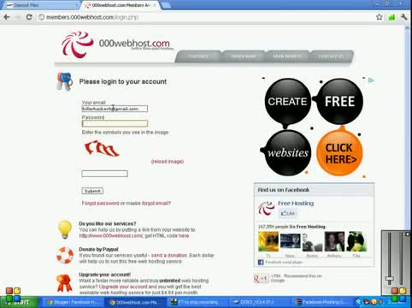
Task: Click the AdChoices triangle icon on the ad
Action: coord(371,80)
